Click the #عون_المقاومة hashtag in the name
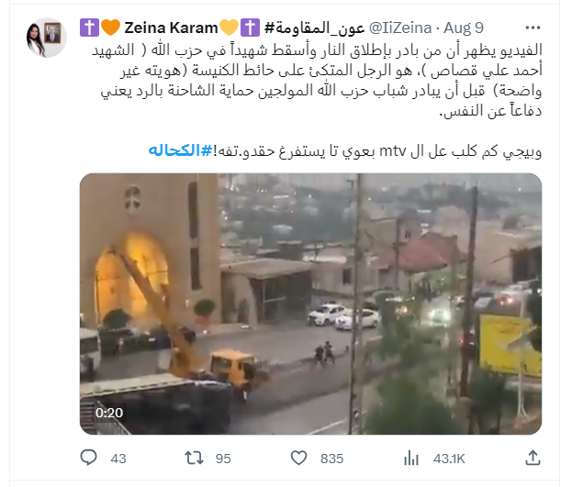Image resolution: width=572 pixels, height=487 pixels. point(314,28)
